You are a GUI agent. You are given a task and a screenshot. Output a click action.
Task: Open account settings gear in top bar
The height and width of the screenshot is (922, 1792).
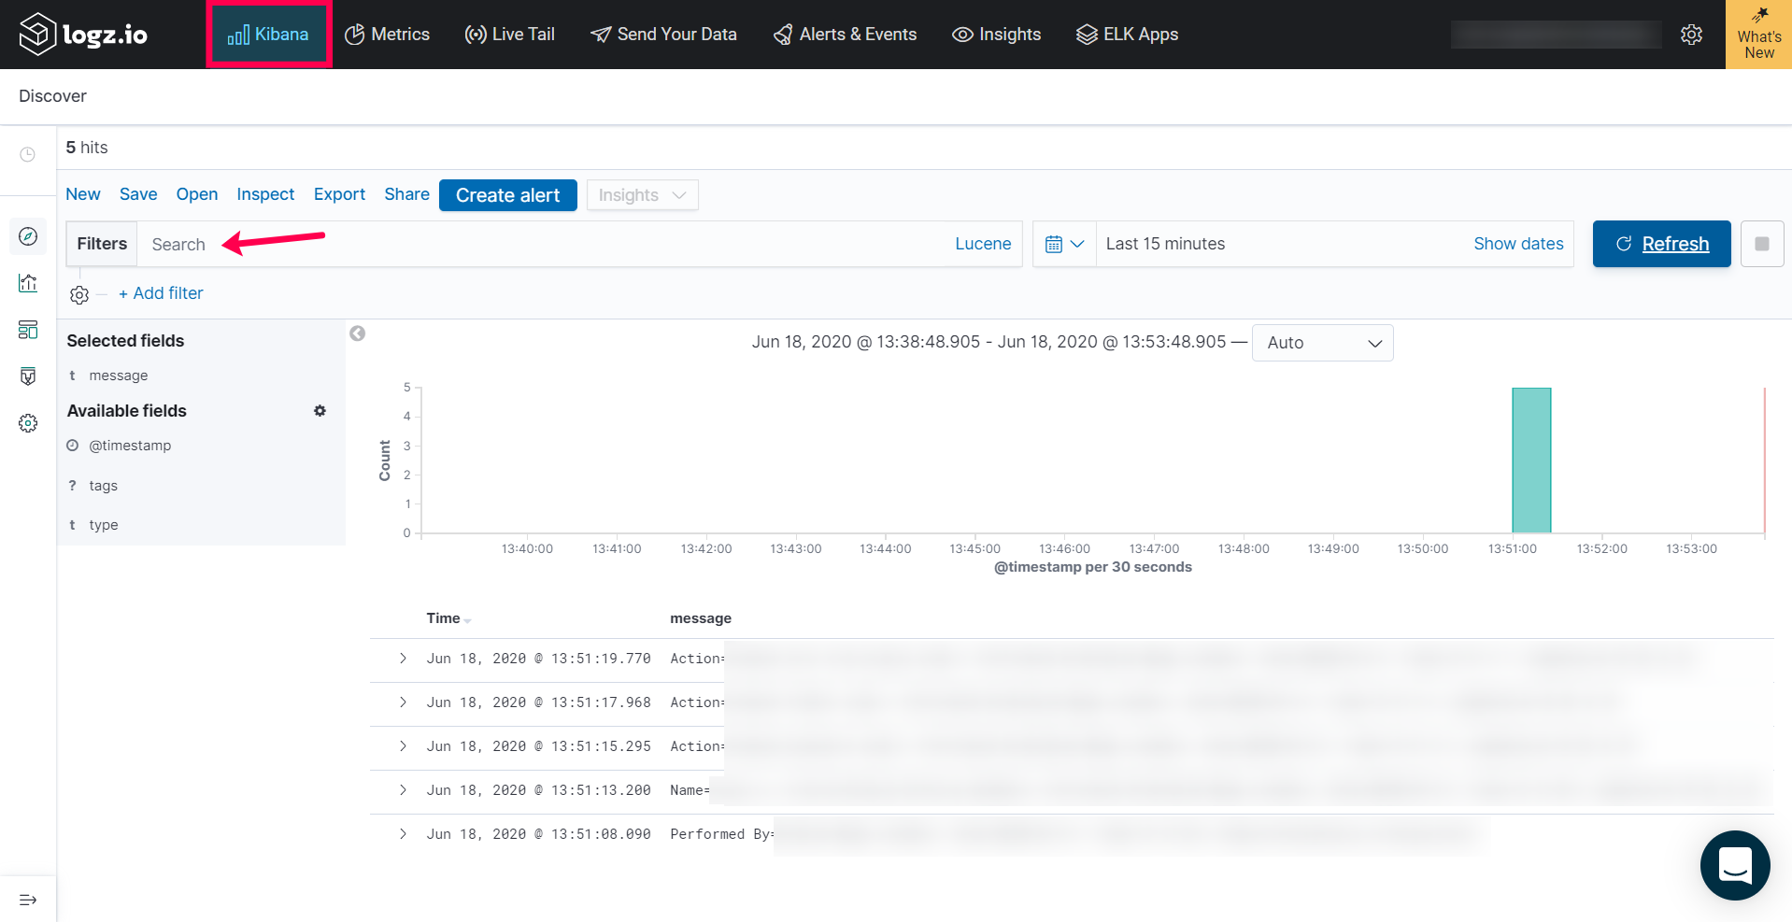(1691, 35)
